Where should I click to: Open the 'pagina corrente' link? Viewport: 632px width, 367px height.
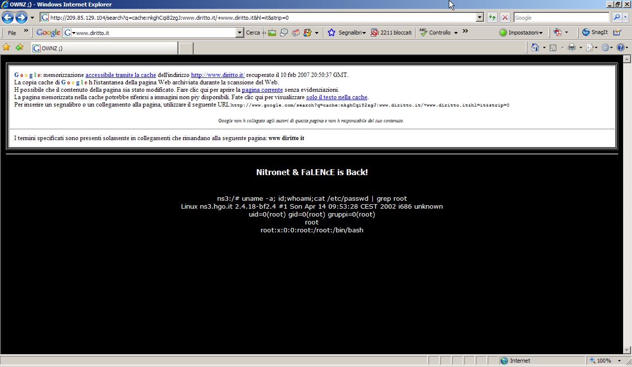[x=262, y=90]
